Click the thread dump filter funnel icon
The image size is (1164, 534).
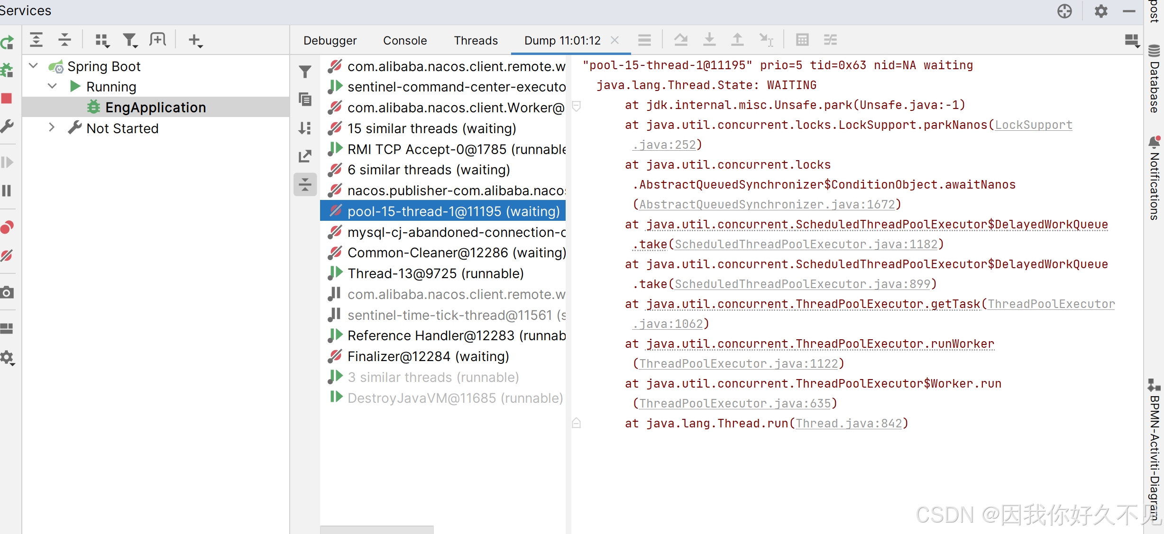coord(305,72)
